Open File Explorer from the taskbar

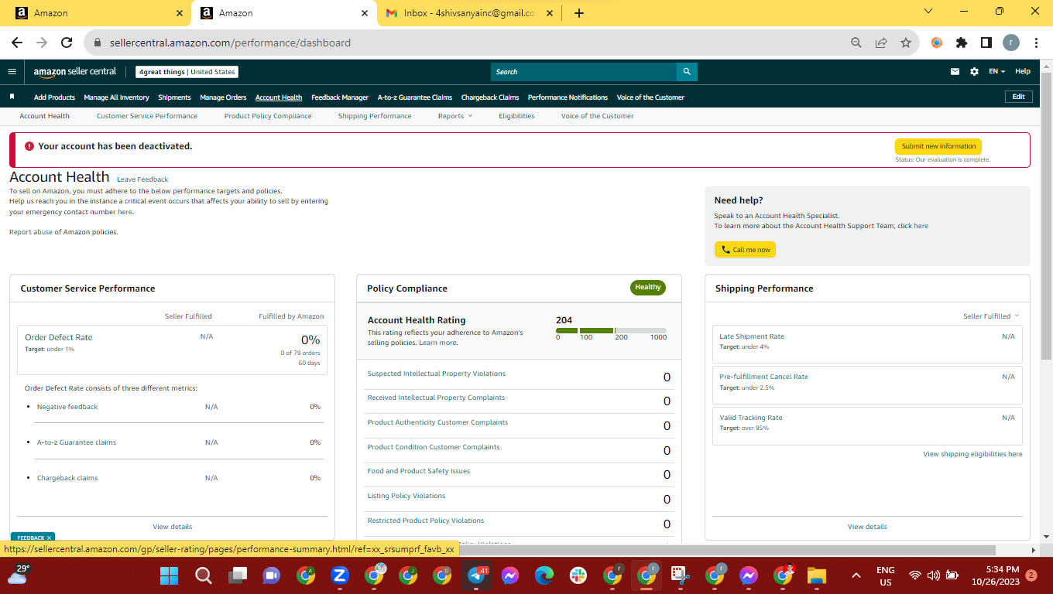click(817, 575)
